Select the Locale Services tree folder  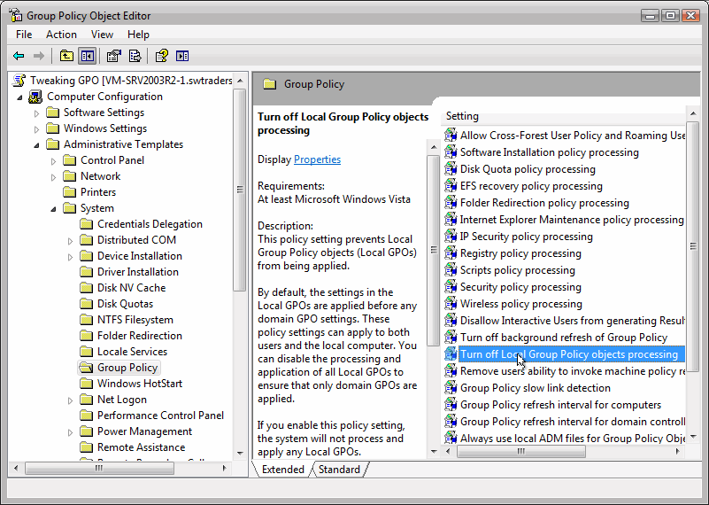pos(132,352)
